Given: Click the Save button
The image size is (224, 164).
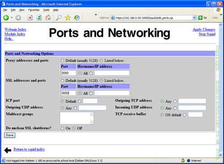Looking at the screenshot, I should 9,135.
